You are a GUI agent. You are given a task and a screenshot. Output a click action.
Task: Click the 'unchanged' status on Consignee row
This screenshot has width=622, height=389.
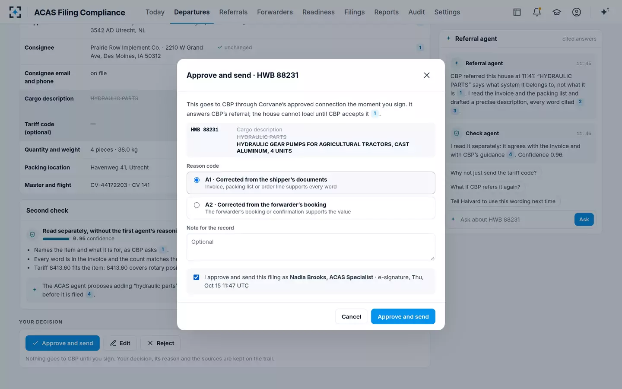pyautogui.click(x=235, y=48)
